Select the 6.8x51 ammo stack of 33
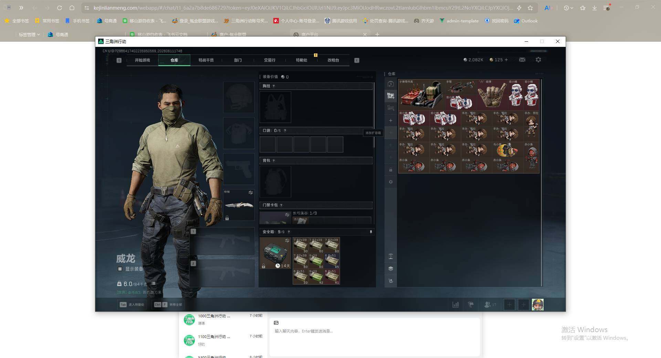 [301, 277]
